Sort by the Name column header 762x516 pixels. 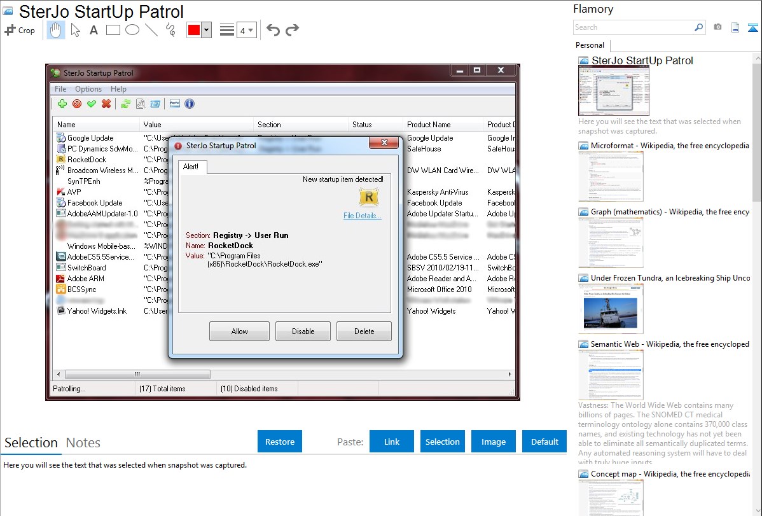pyautogui.click(x=96, y=125)
